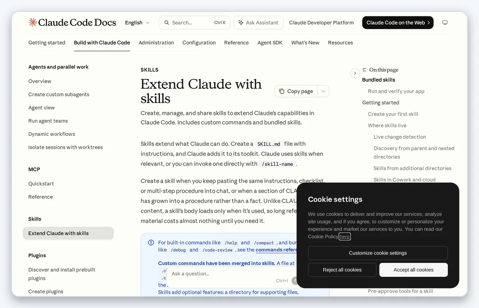Click the Agents and parallel work heading
This screenshot has height=308, width=479.
pos(58,67)
